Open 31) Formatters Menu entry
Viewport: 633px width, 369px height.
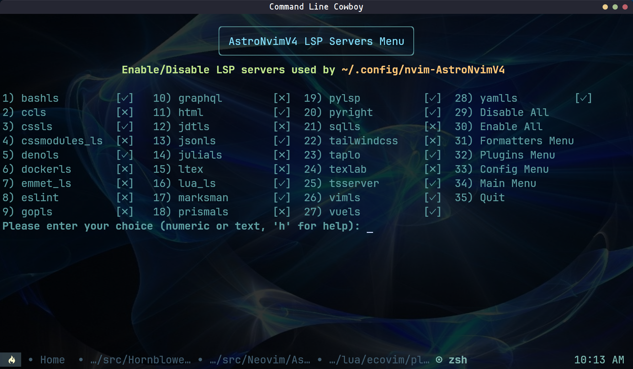[x=514, y=141]
